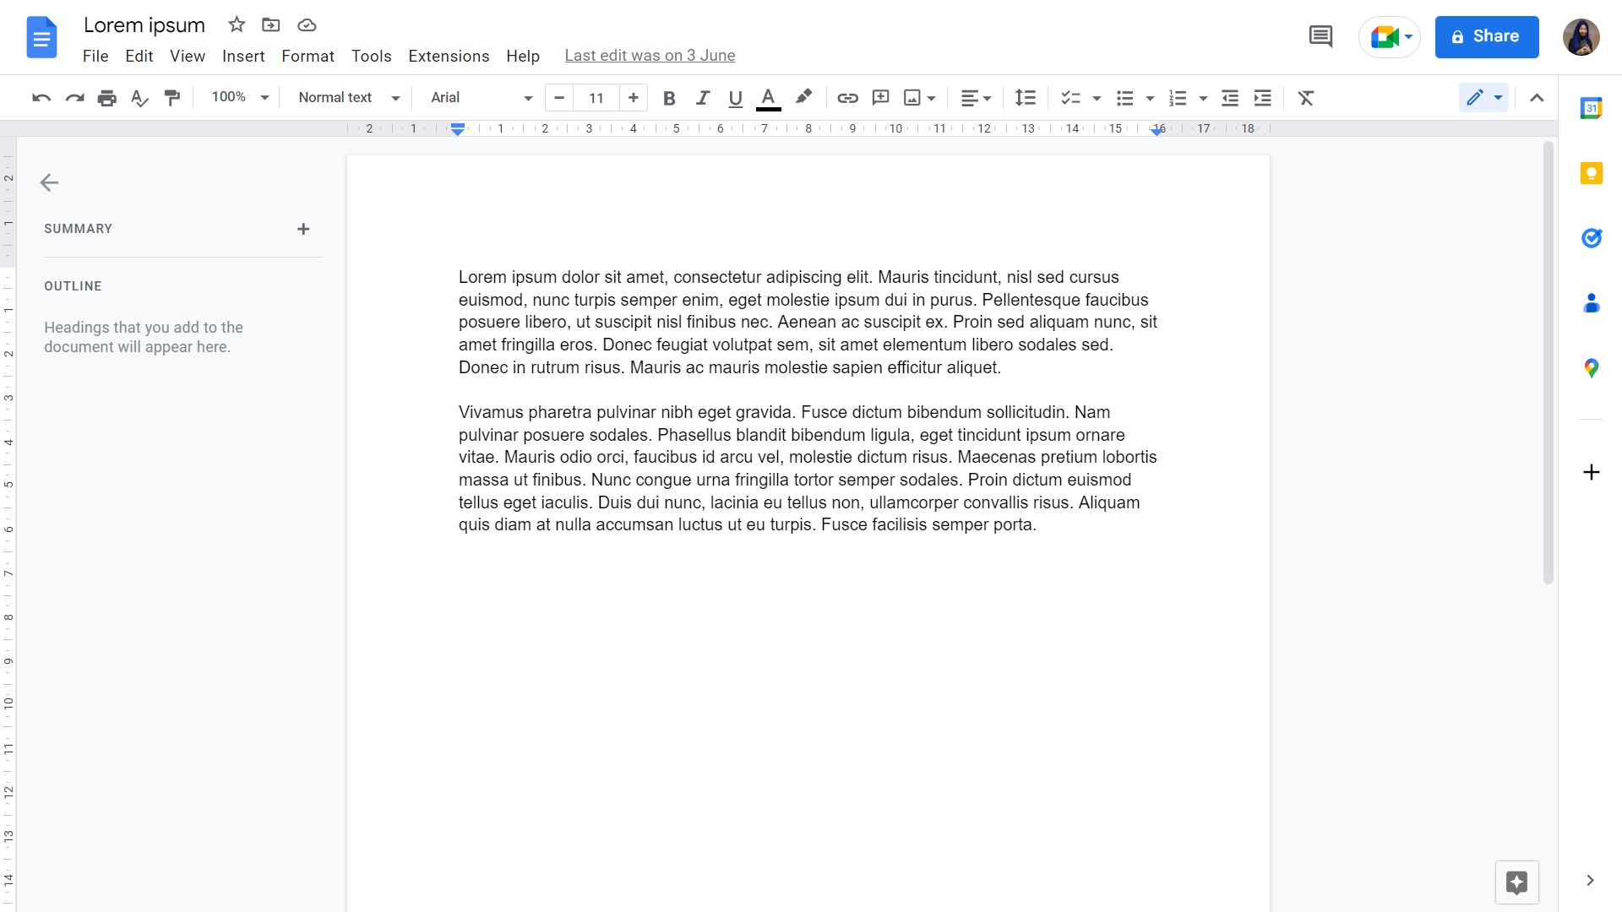Click the Share button
The height and width of the screenshot is (912, 1622).
1485,37
